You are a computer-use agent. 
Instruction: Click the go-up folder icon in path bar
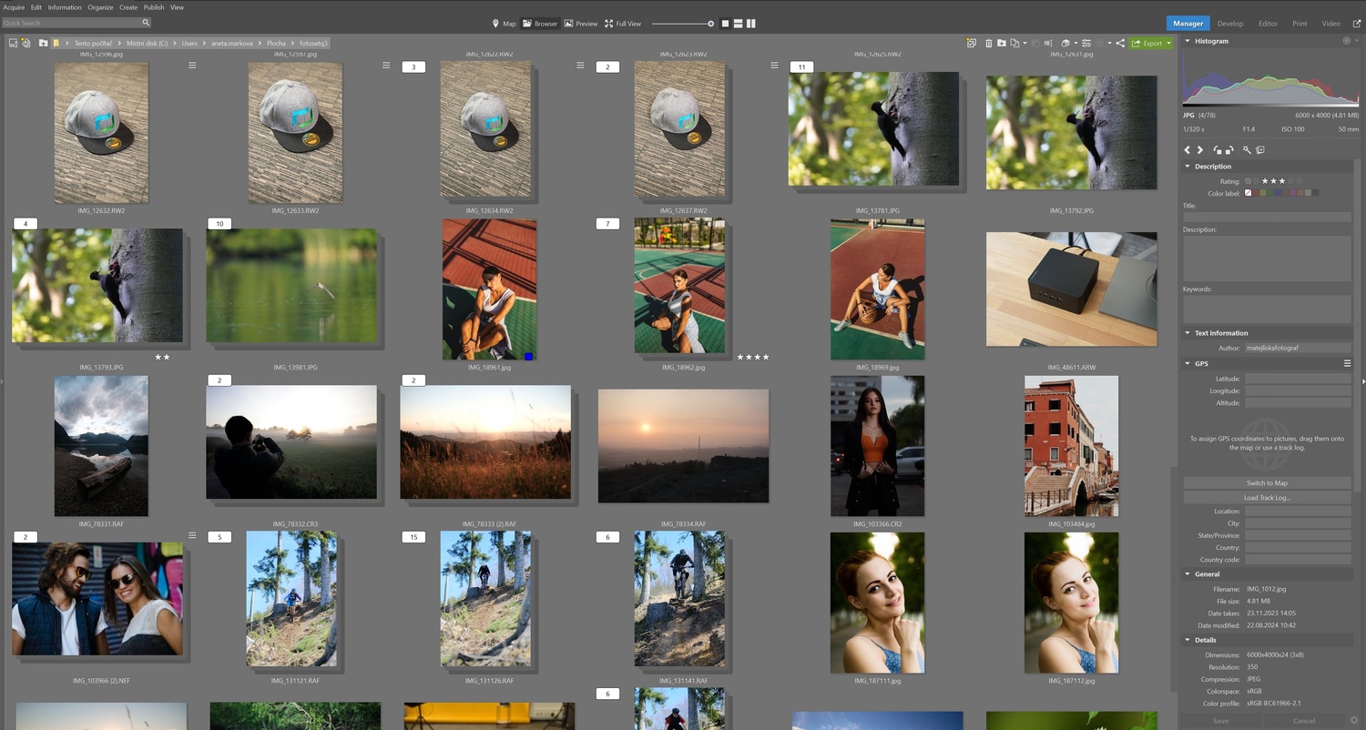click(43, 43)
